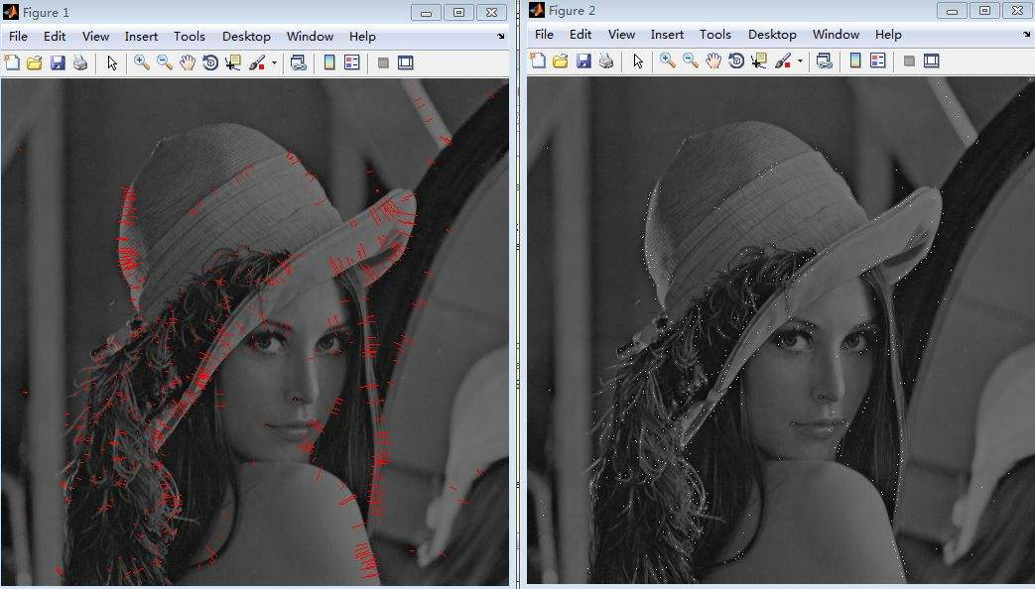Image resolution: width=1035 pixels, height=589 pixels.
Task: Enable Data Cursor tool in Figure 2
Action: pyautogui.click(x=758, y=60)
